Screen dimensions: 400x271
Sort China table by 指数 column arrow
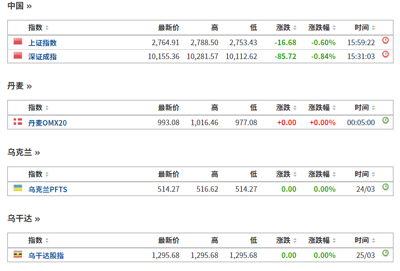click(47, 28)
